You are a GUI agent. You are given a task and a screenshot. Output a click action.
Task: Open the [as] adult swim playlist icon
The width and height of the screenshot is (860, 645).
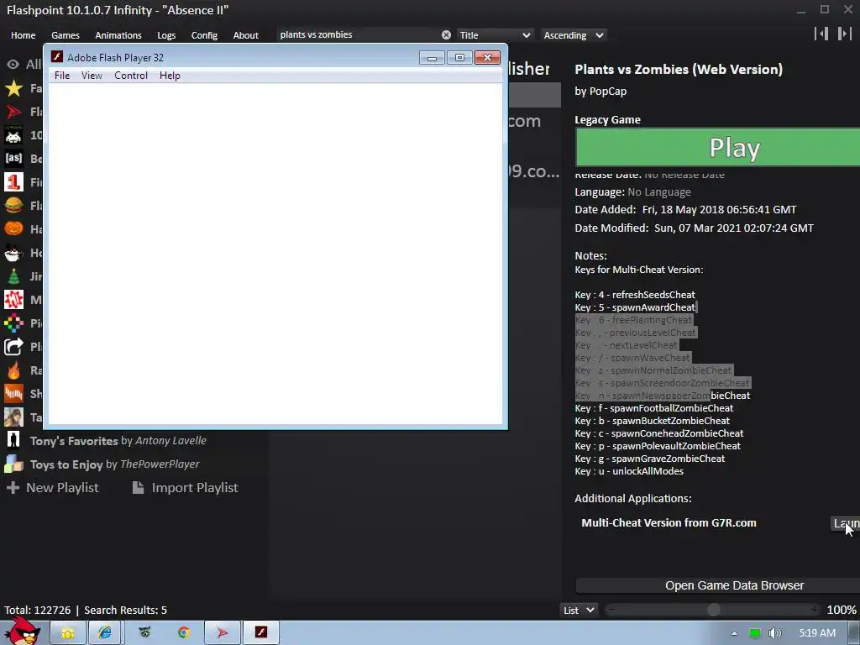pos(13,159)
